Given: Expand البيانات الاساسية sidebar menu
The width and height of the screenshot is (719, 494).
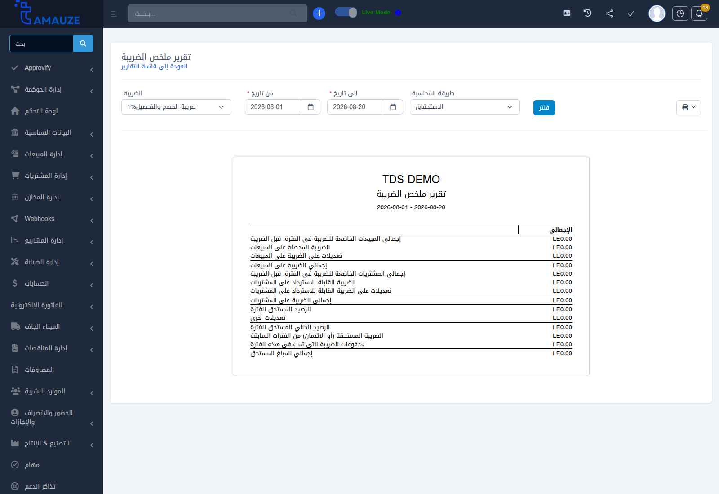Looking at the screenshot, I should pos(52,132).
